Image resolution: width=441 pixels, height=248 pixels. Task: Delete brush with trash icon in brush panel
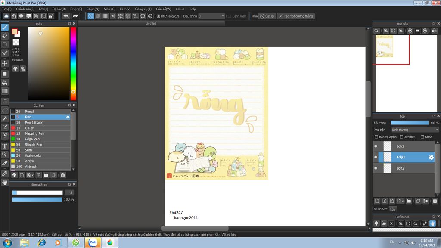[63, 175]
